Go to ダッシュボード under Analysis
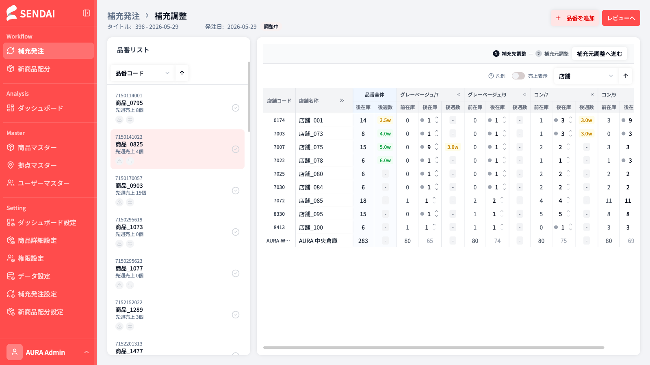The height and width of the screenshot is (365, 650). click(48, 108)
